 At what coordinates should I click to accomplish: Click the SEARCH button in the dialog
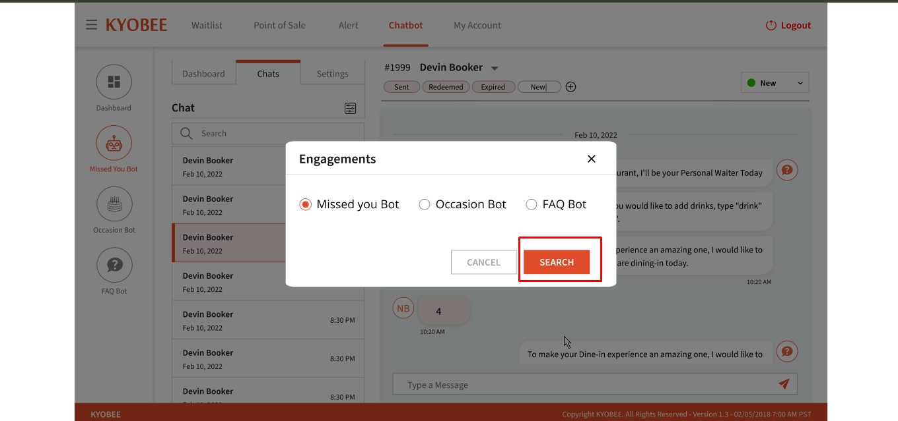click(x=557, y=262)
